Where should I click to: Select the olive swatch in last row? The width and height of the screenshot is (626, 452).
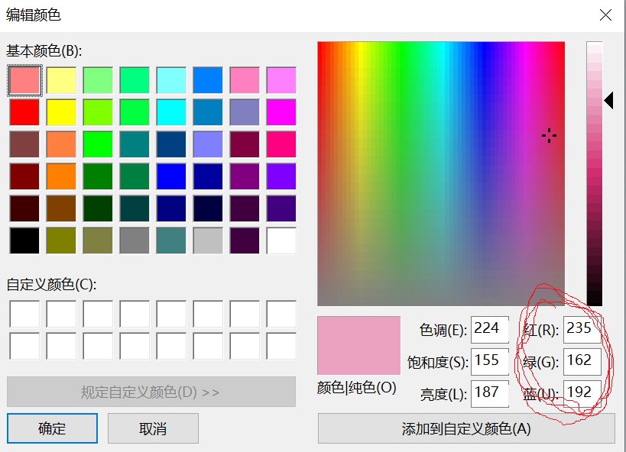click(x=61, y=241)
